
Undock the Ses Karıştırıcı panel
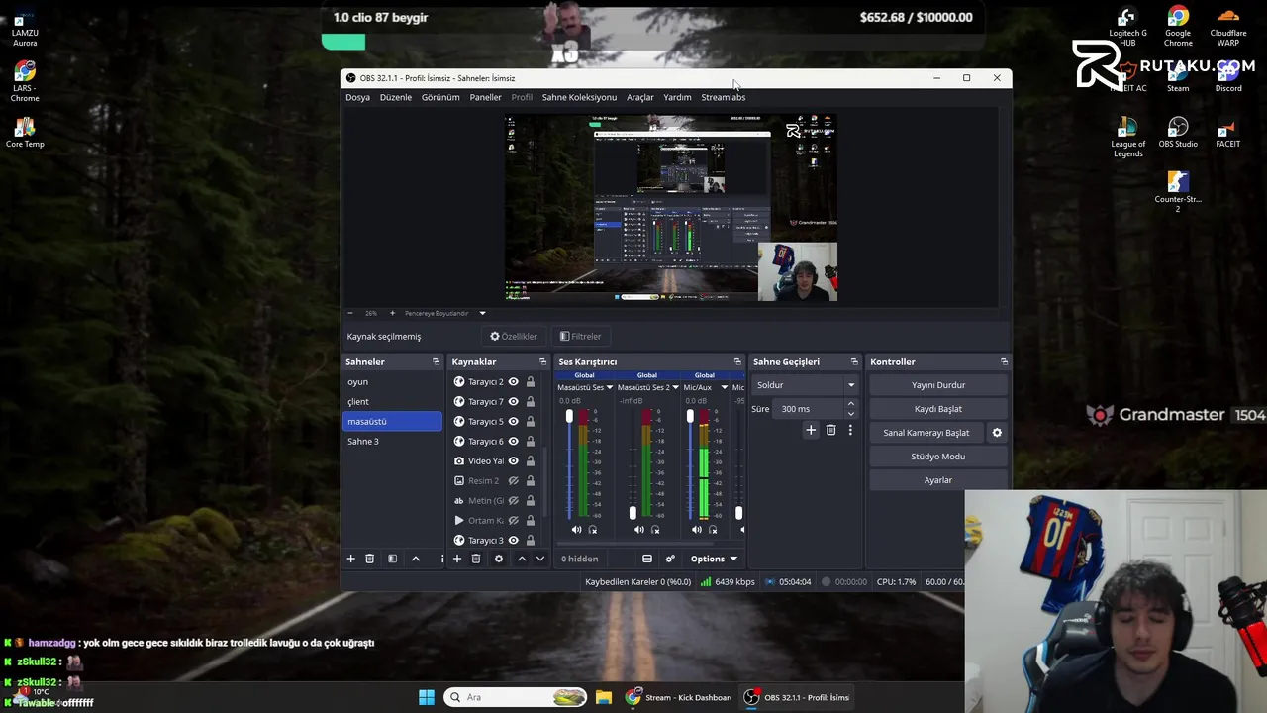(x=737, y=362)
